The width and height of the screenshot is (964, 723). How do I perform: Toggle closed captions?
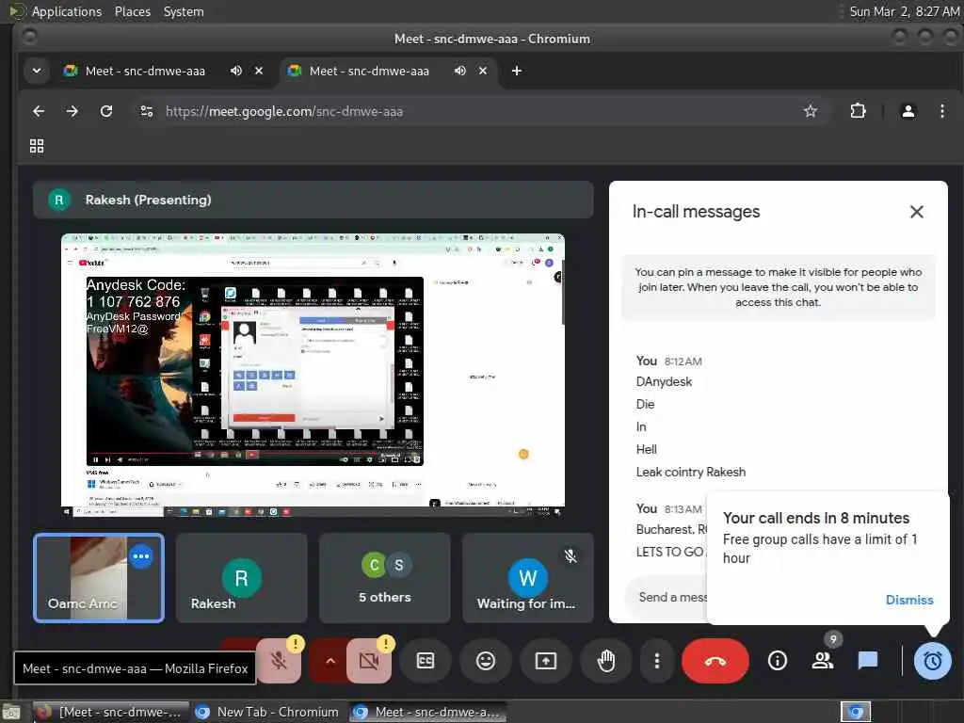[x=425, y=661]
